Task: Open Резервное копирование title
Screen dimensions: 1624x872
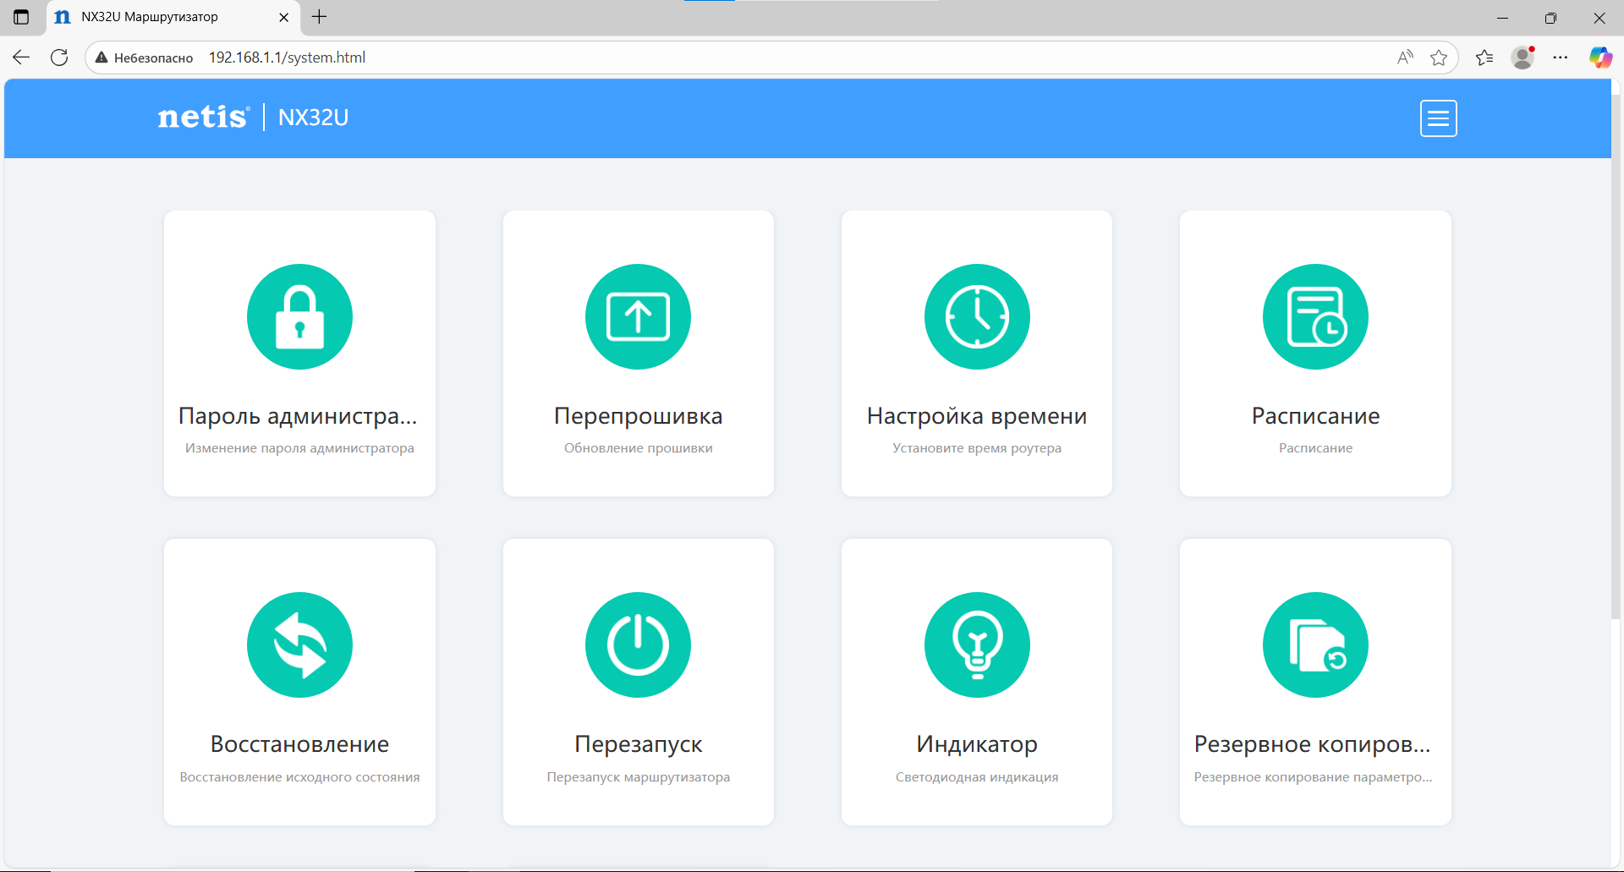Action: 1313,743
